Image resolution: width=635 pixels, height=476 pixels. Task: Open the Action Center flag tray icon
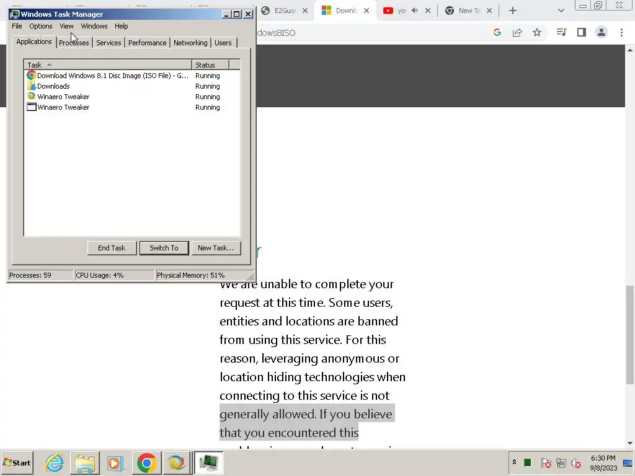click(546, 462)
